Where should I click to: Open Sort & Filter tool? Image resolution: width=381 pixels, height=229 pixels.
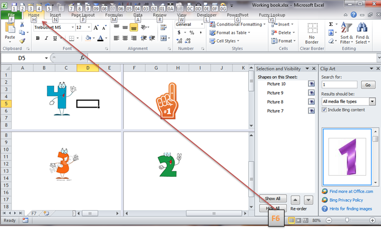[x=347, y=33]
